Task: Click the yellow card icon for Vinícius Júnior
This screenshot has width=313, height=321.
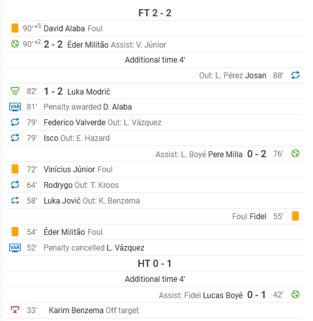Action: (x=15, y=169)
